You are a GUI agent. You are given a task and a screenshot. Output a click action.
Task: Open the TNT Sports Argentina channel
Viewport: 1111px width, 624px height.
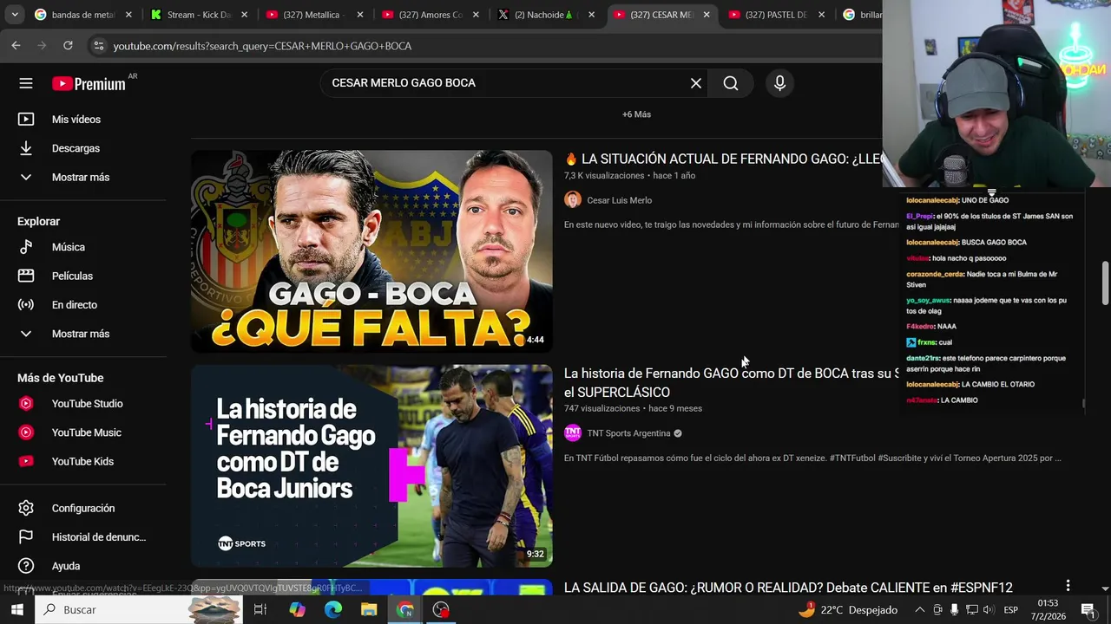coord(628,433)
